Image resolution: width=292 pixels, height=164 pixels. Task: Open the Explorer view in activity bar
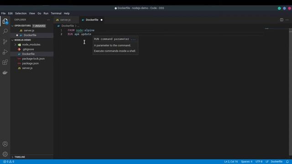[5, 21]
